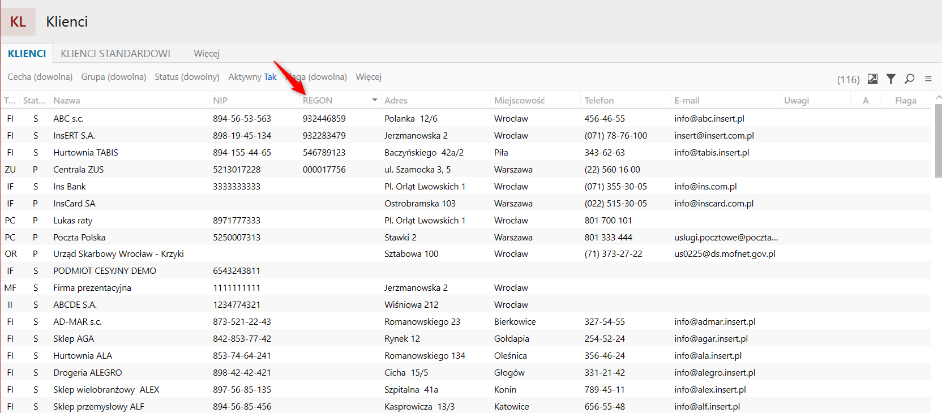Screen dimensions: 942x413
Task: Select the InsCard SA client
Action: (x=466, y=204)
